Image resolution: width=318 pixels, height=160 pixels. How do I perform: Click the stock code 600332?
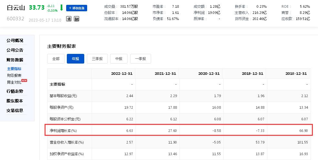[15, 19]
